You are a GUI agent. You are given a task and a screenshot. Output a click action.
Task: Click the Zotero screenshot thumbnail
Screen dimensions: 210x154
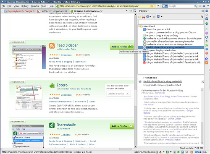click(x=29, y=97)
